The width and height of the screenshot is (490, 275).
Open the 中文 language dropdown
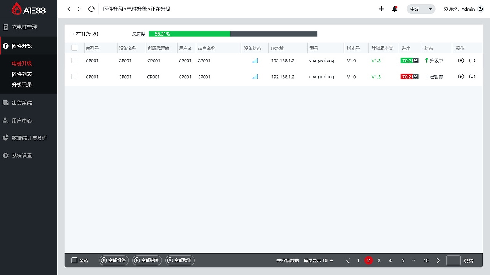coord(421,8)
